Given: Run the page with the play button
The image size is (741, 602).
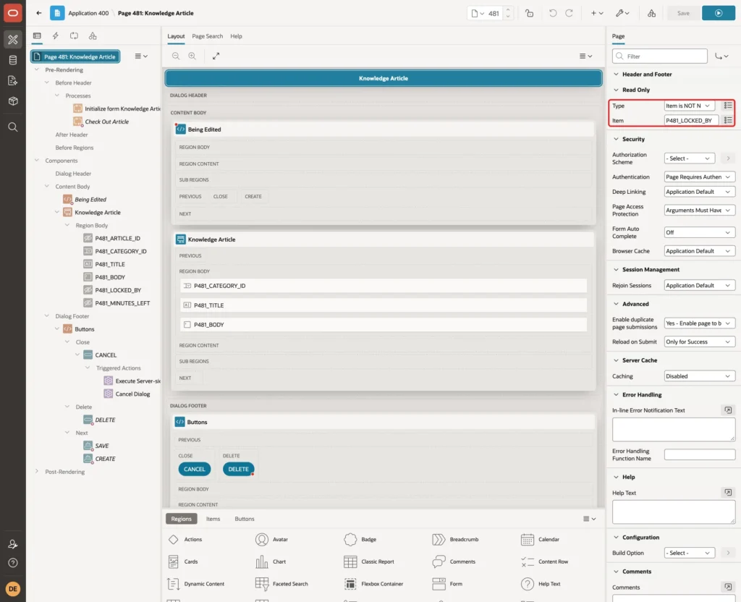Looking at the screenshot, I should (x=718, y=13).
